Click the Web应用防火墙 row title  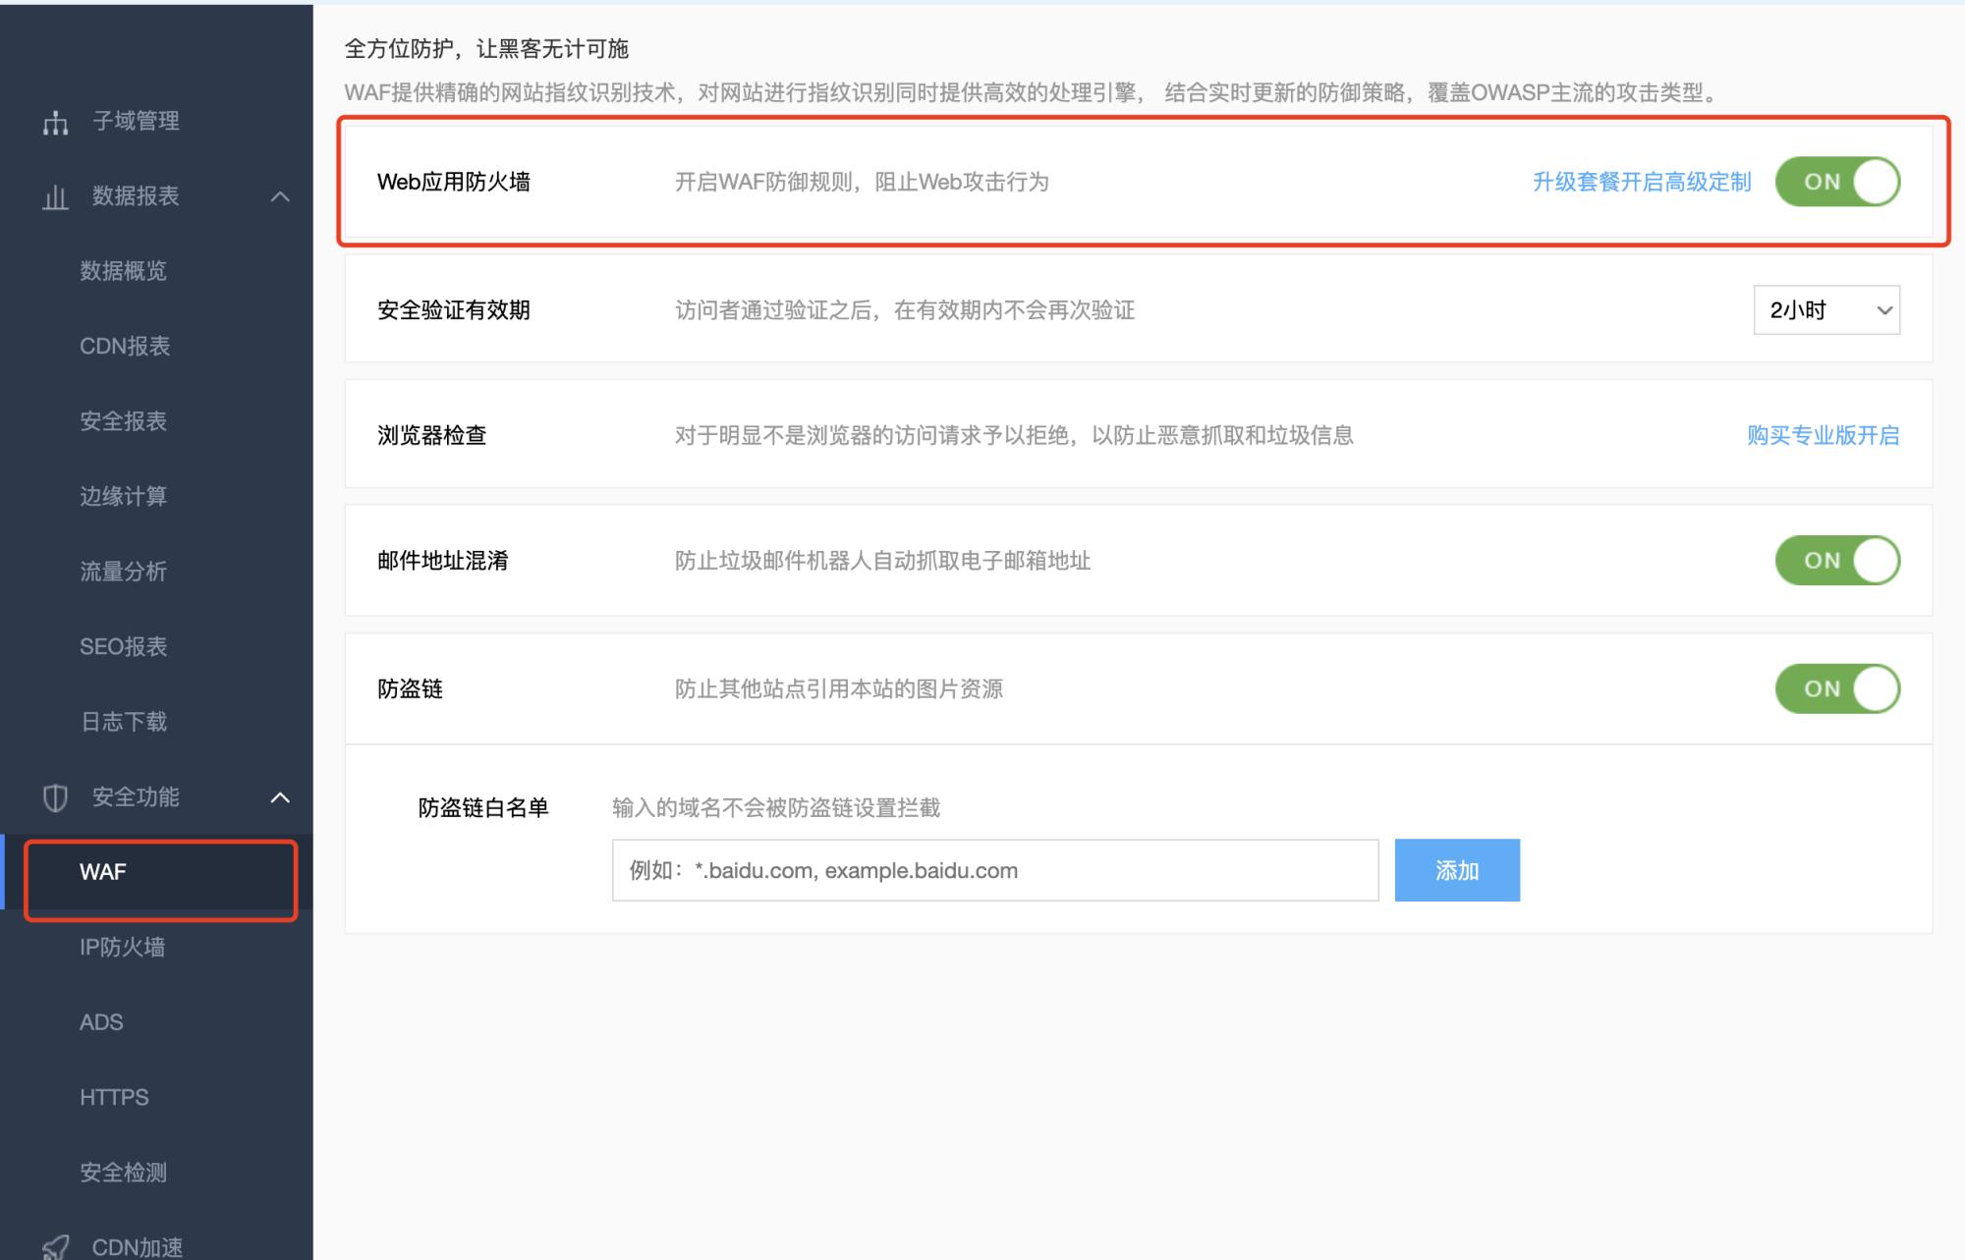tap(454, 182)
